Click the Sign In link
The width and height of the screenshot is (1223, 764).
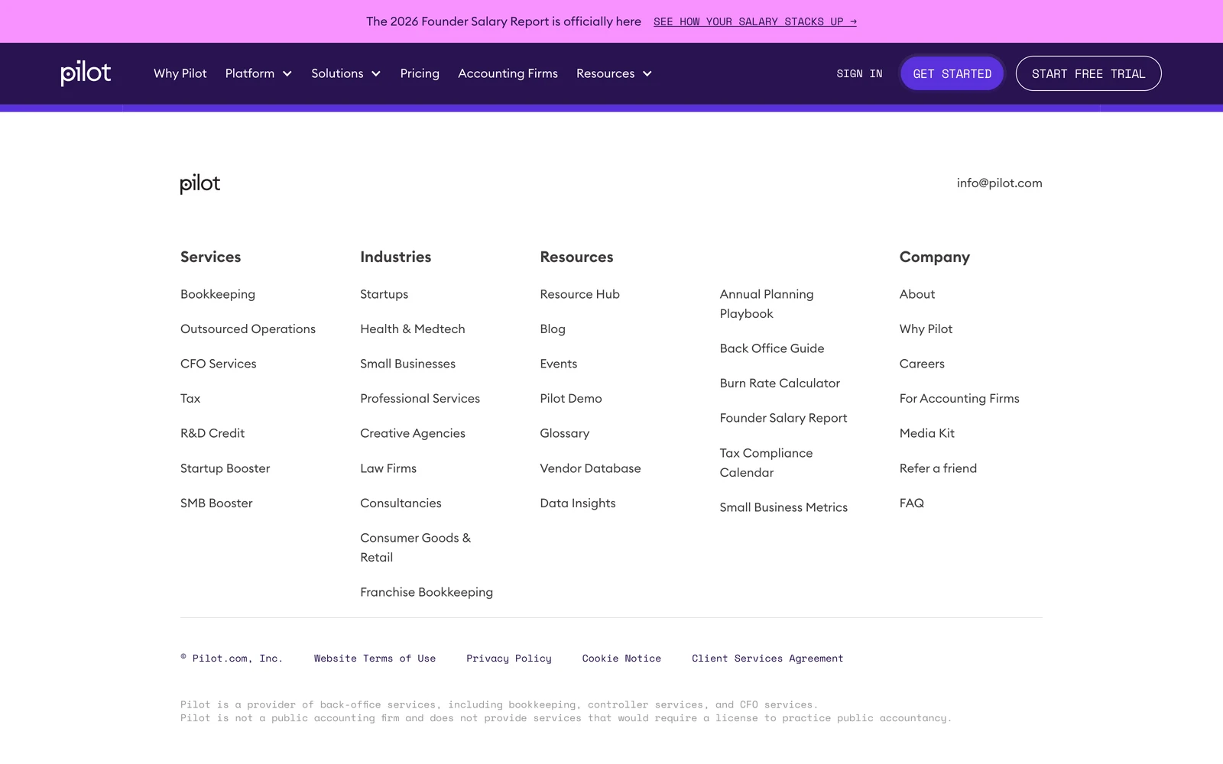[x=859, y=73]
